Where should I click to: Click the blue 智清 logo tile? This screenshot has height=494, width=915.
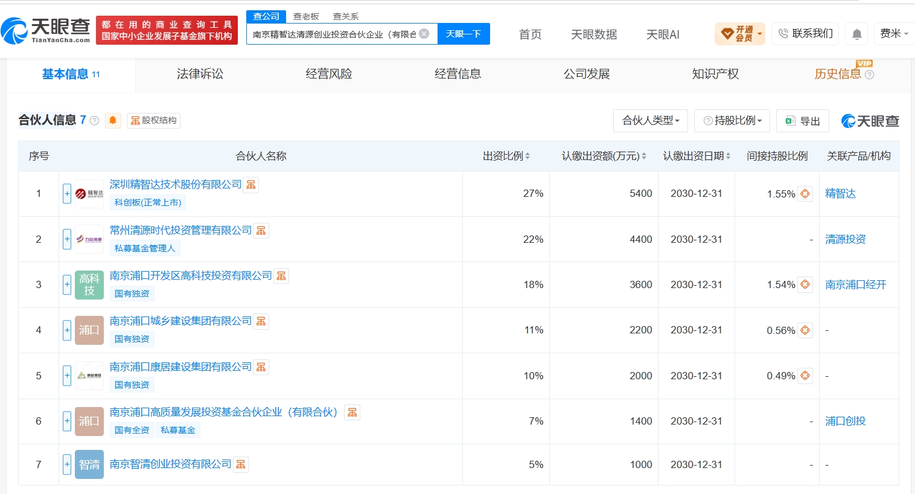[89, 464]
